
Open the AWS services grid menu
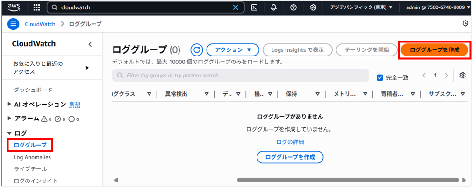point(36,8)
